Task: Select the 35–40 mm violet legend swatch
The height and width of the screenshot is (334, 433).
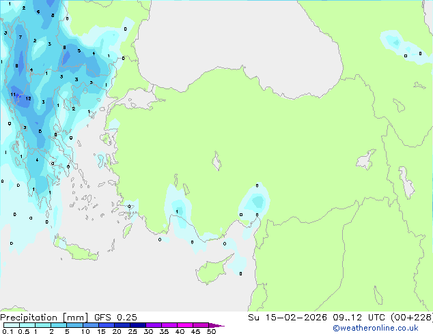Action: click(x=169, y=325)
